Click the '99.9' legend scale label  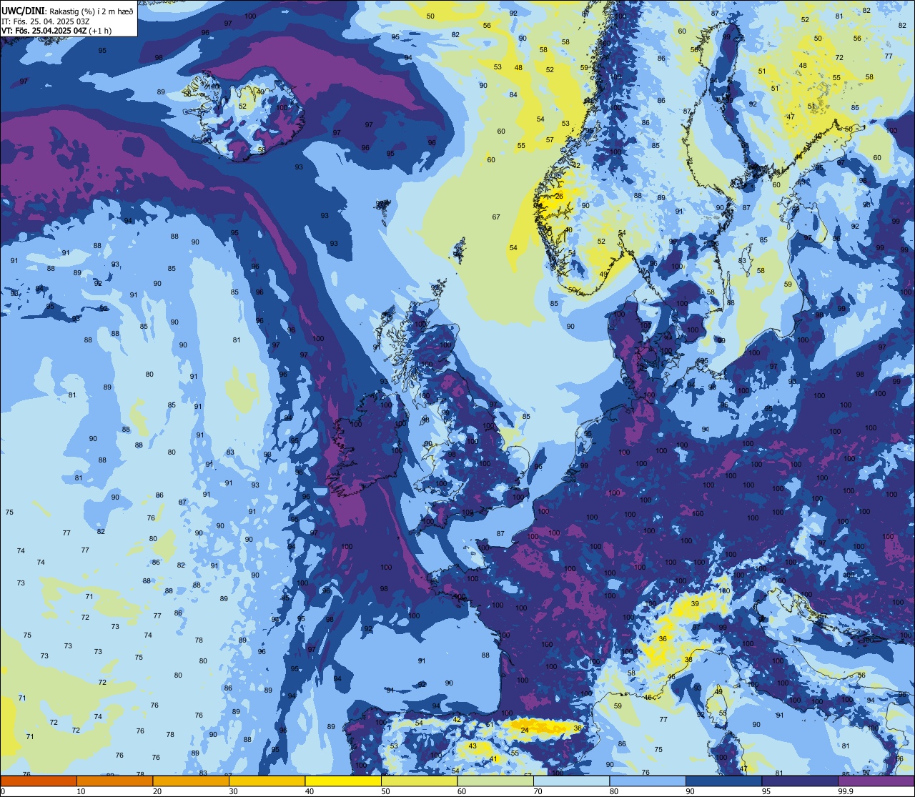click(846, 791)
